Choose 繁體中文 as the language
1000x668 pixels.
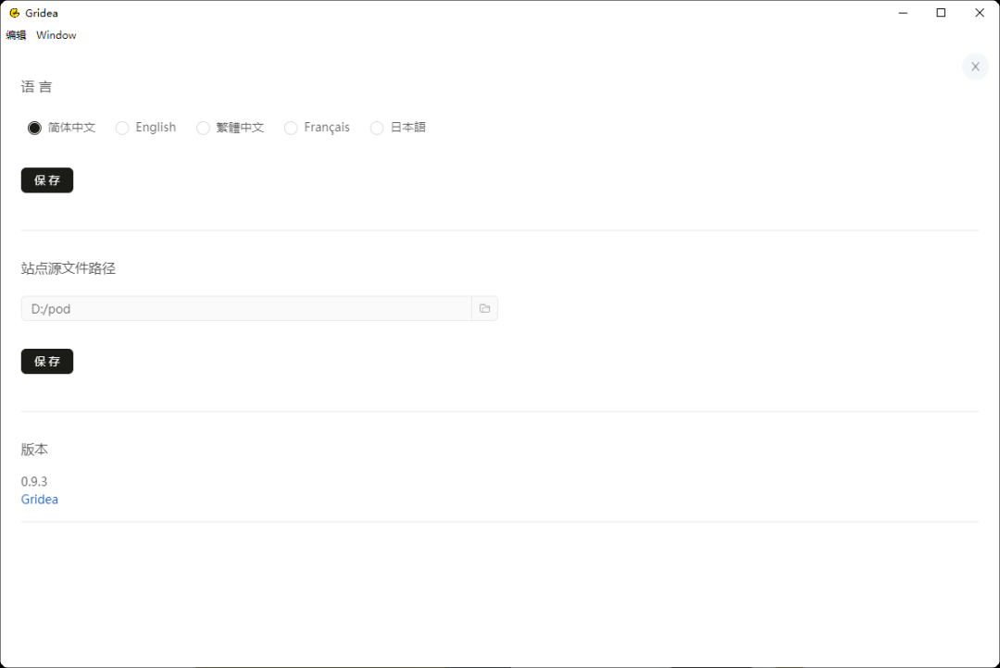click(x=203, y=128)
